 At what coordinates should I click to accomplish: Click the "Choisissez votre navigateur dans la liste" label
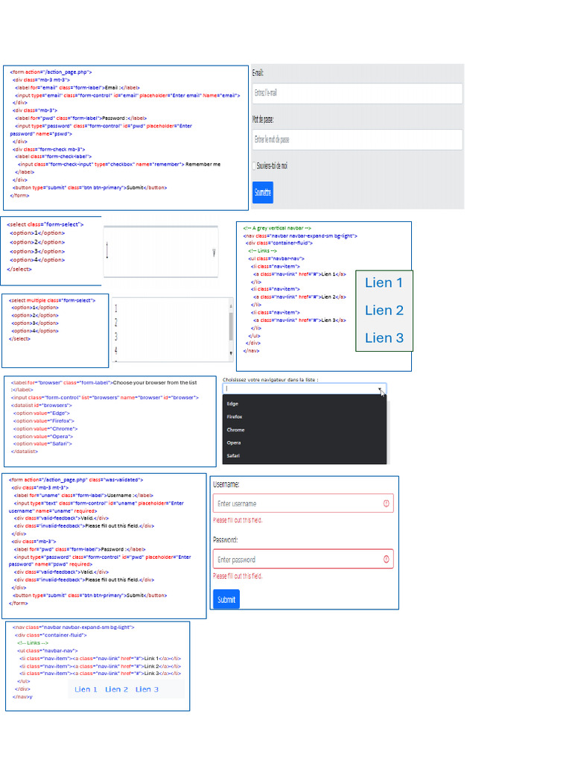(270, 379)
